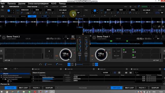165x93 pixels.
Task: Click the deck 2 play button
Action: 92,60
